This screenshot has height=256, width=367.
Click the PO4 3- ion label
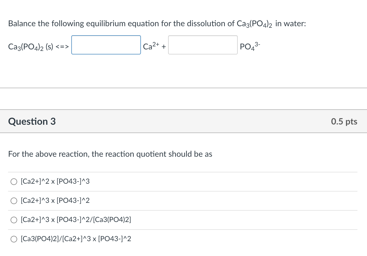[250, 46]
